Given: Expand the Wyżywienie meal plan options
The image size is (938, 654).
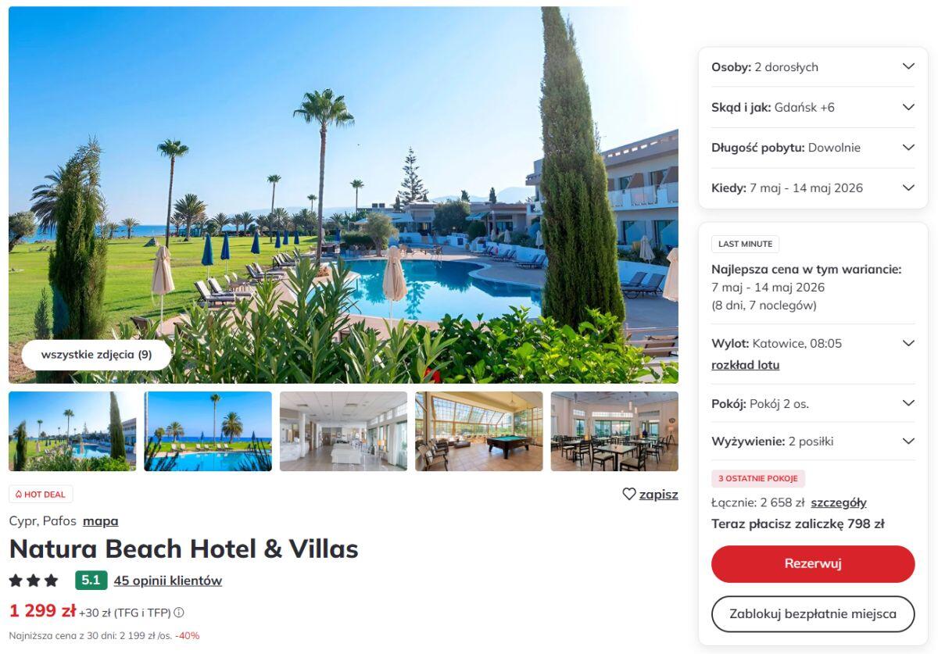Looking at the screenshot, I should (x=813, y=441).
